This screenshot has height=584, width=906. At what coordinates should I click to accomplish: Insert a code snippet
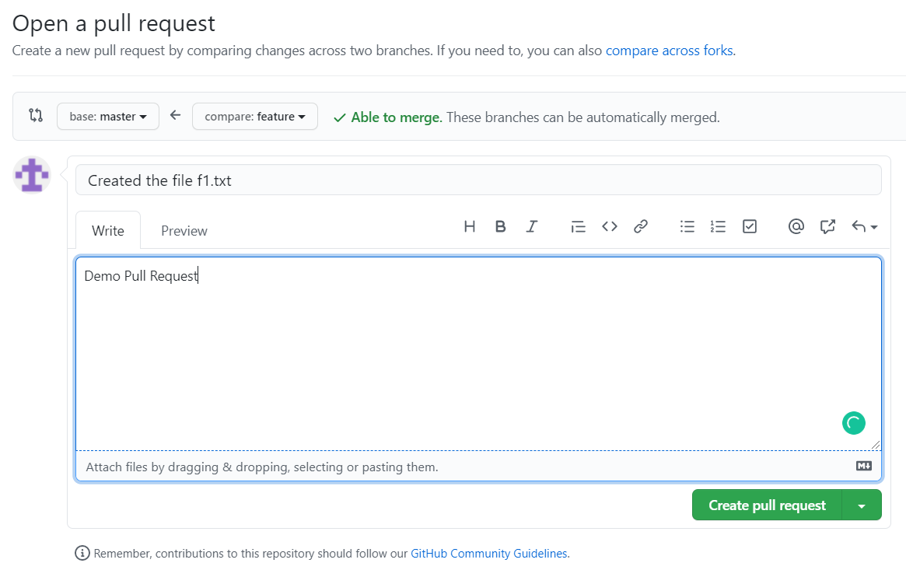click(x=609, y=226)
